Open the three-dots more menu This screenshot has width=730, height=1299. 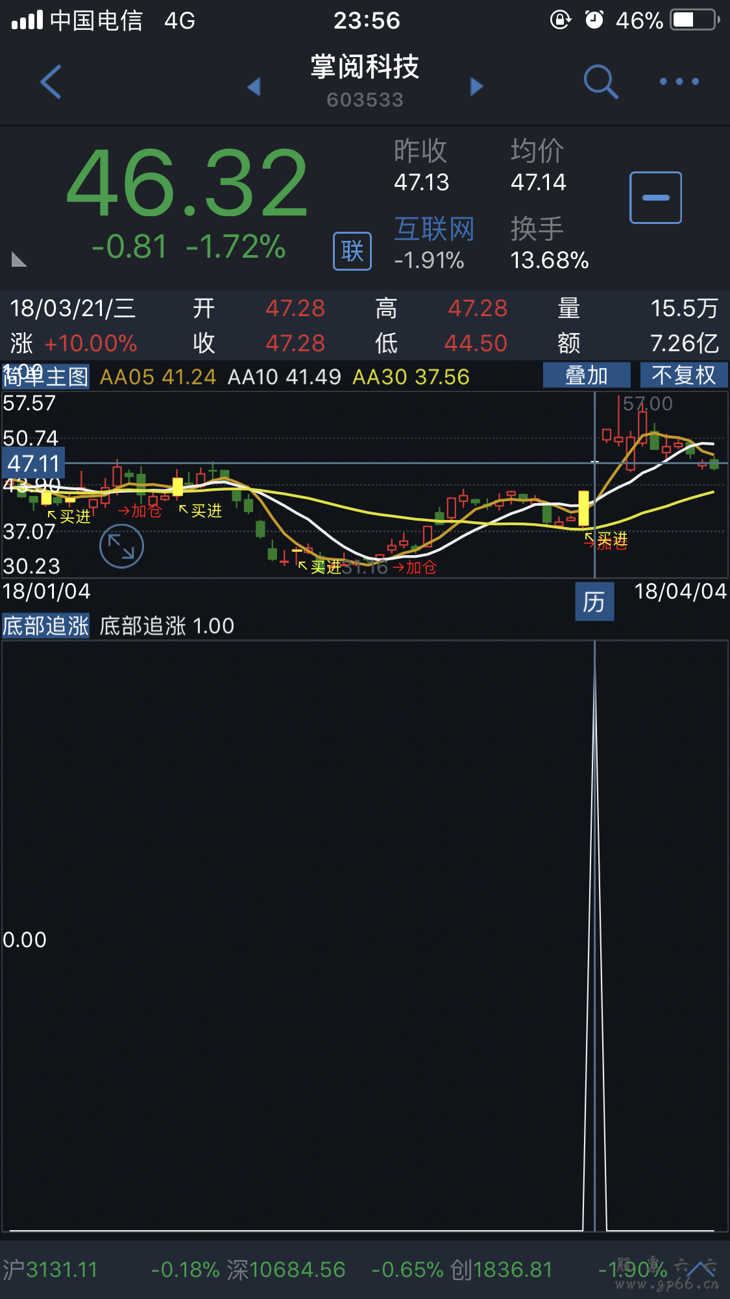click(x=679, y=82)
